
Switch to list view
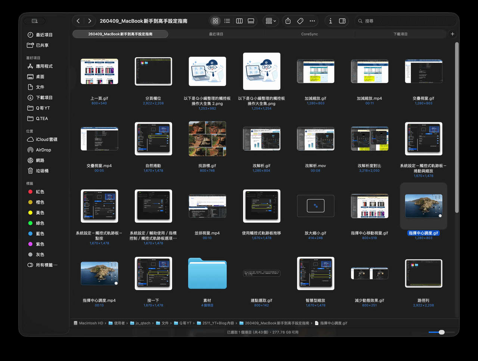[227, 21]
